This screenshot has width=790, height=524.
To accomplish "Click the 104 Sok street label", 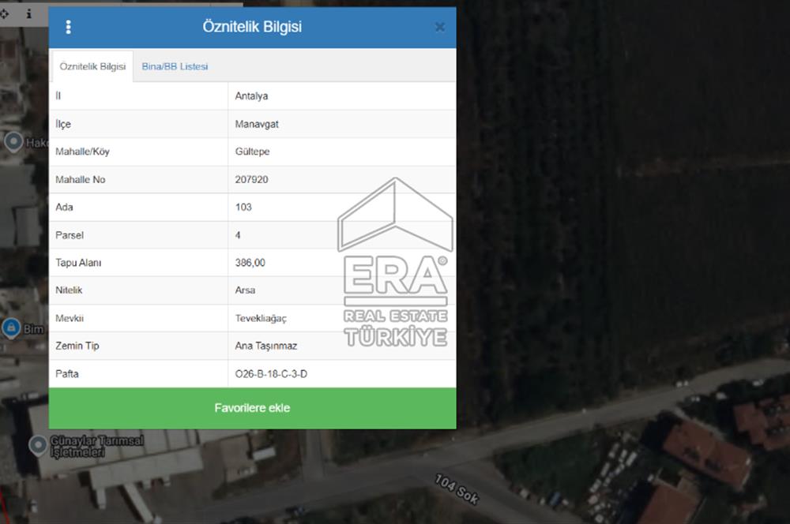I will coord(457,489).
